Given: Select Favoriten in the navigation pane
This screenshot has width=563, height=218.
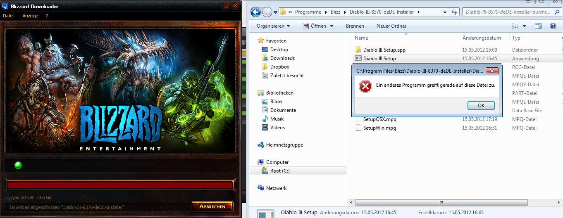Looking at the screenshot, I should [x=276, y=41].
